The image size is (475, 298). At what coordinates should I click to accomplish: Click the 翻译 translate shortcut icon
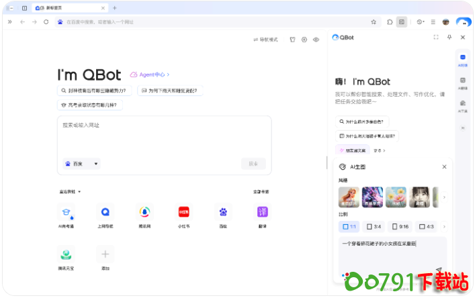(263, 212)
